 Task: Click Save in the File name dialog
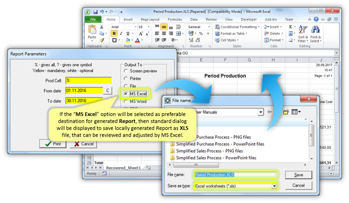[x=298, y=175]
